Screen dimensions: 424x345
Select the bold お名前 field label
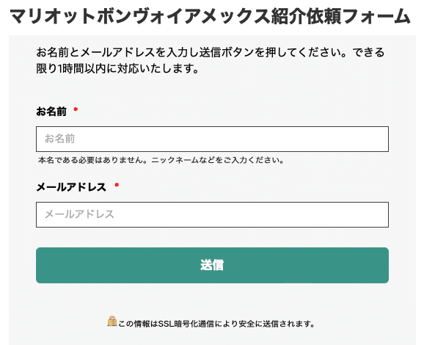[x=51, y=112]
